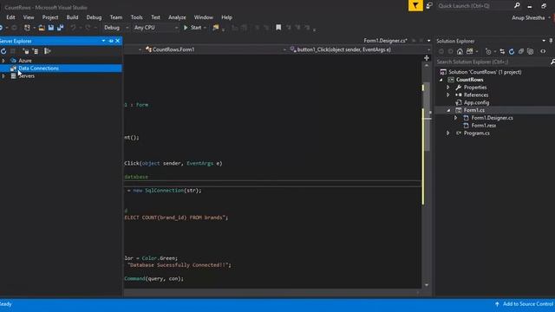This screenshot has width=555, height=312.
Task: Open the Analyze menu
Action: pyautogui.click(x=177, y=17)
